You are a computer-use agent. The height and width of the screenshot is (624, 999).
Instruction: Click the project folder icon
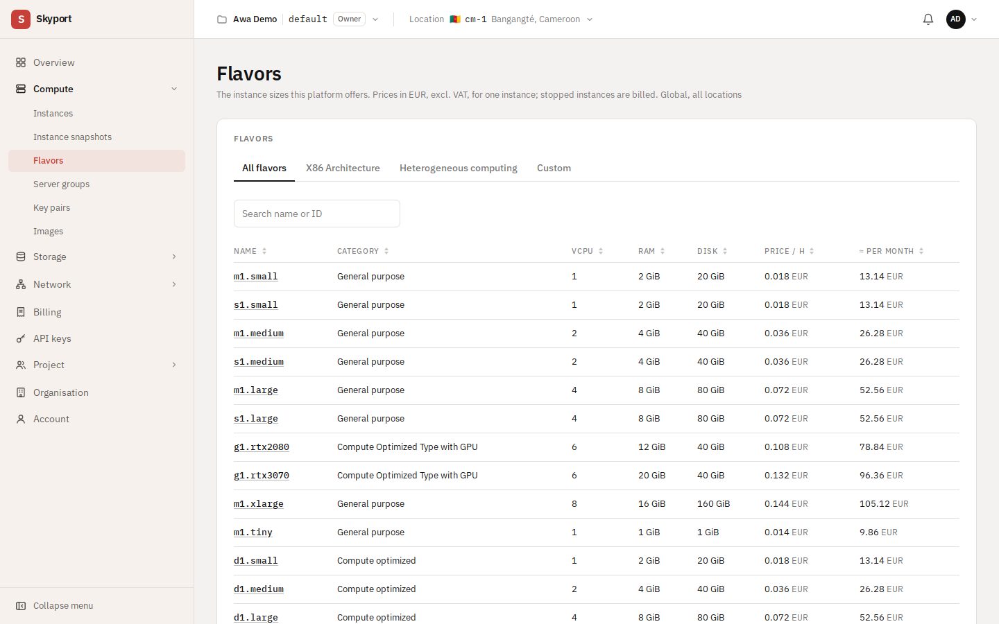tap(222, 19)
